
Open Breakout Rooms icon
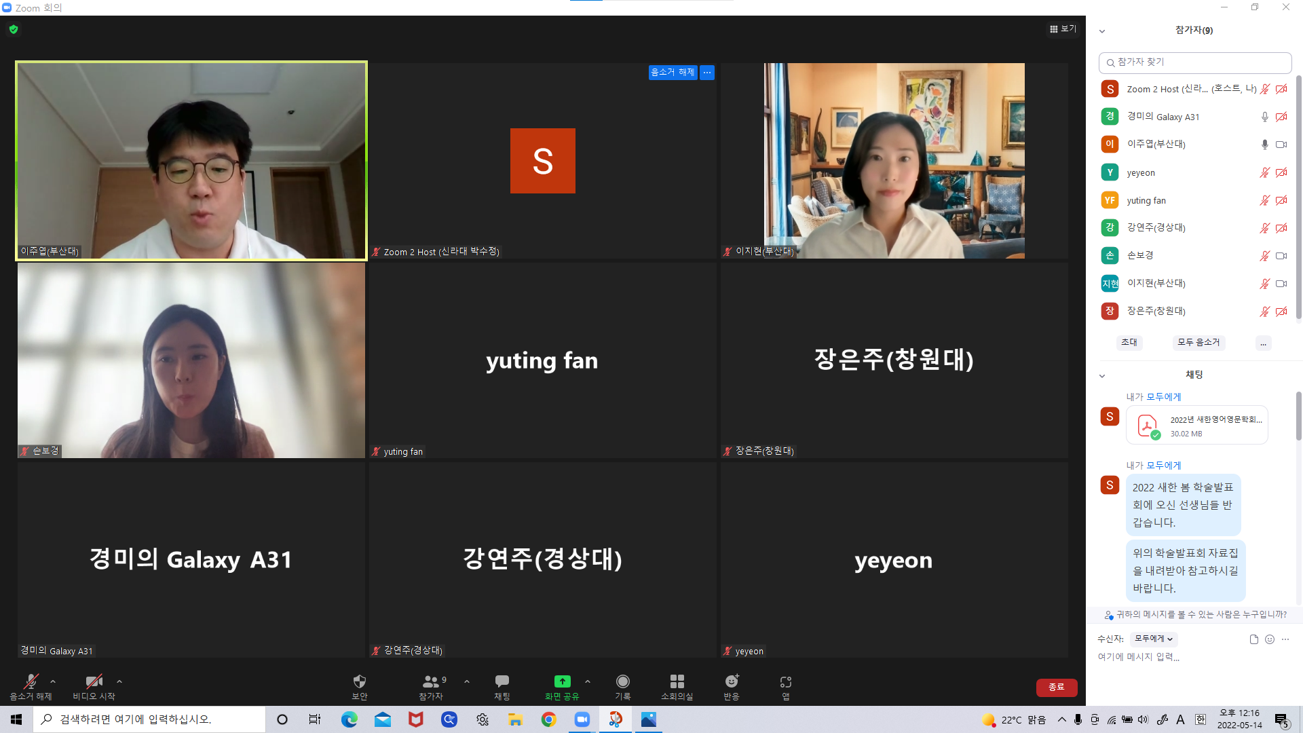coord(677,681)
